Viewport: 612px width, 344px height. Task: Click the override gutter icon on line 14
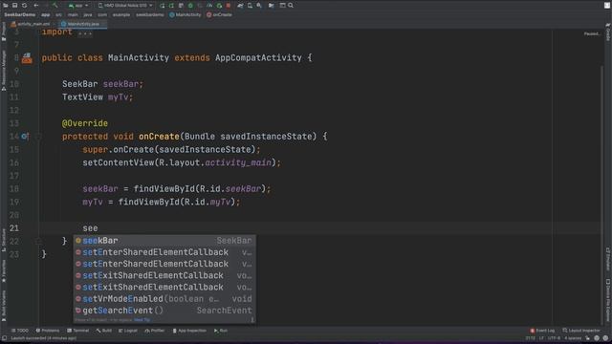[25, 136]
